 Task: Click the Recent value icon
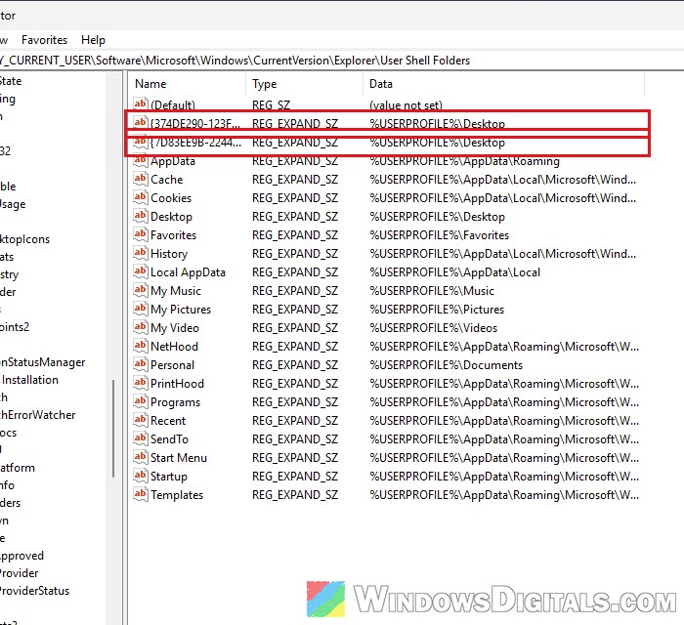pyautogui.click(x=140, y=420)
